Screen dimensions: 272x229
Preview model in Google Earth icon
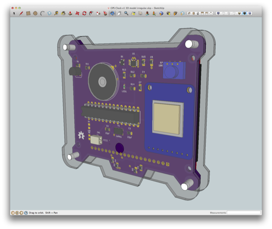[x=161, y=13]
